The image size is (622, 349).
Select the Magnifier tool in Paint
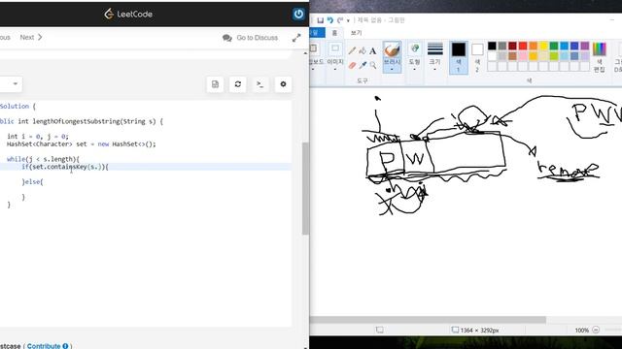(x=373, y=65)
